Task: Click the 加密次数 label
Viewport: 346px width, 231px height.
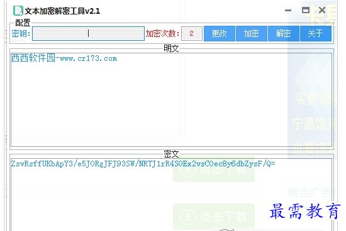Action: pos(162,34)
